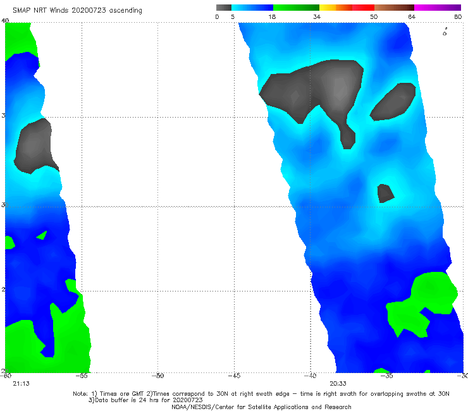Click the yellow-red 34-50 colorbar segment
468x411 pixels.
click(347, 8)
